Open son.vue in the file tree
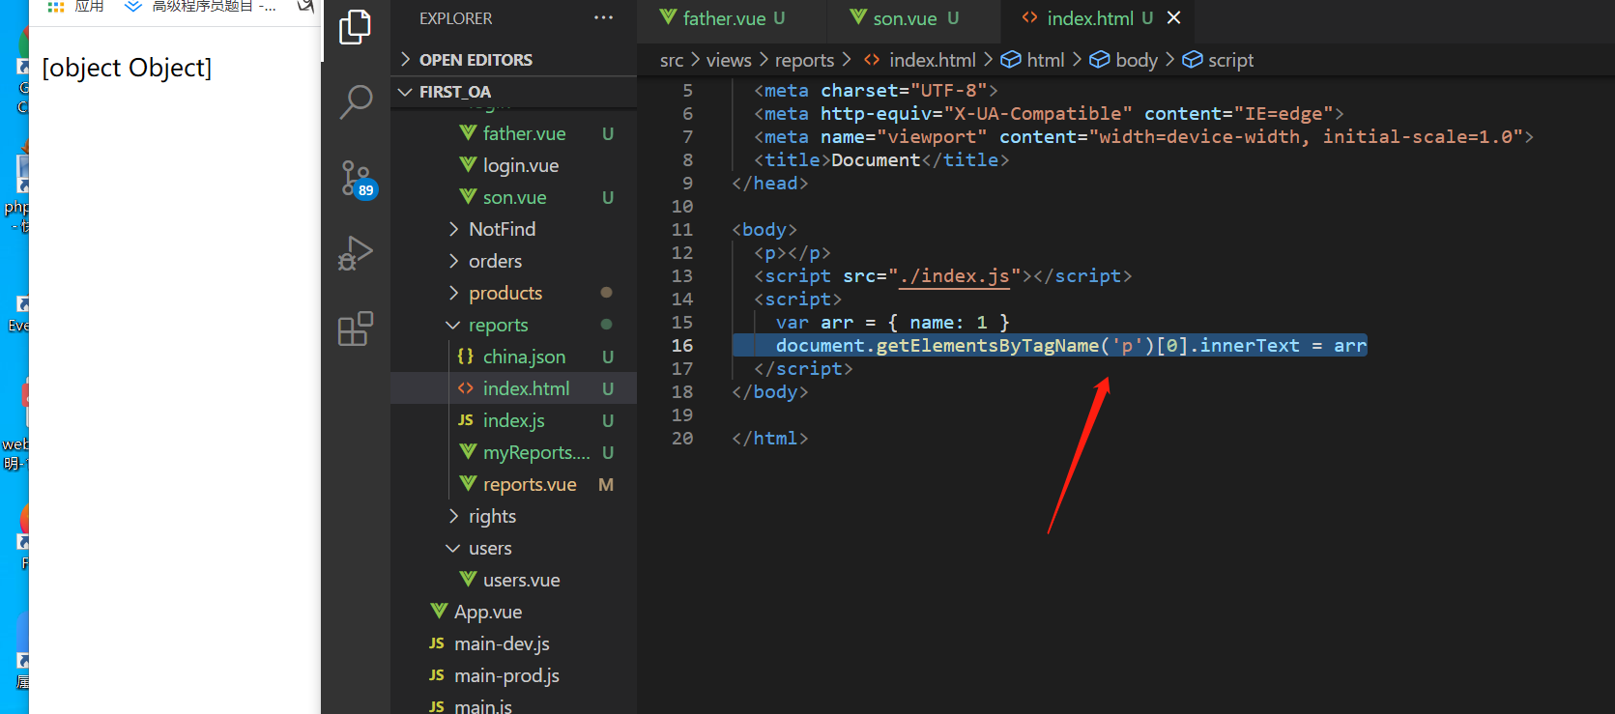The width and height of the screenshot is (1615, 714). pos(513,197)
